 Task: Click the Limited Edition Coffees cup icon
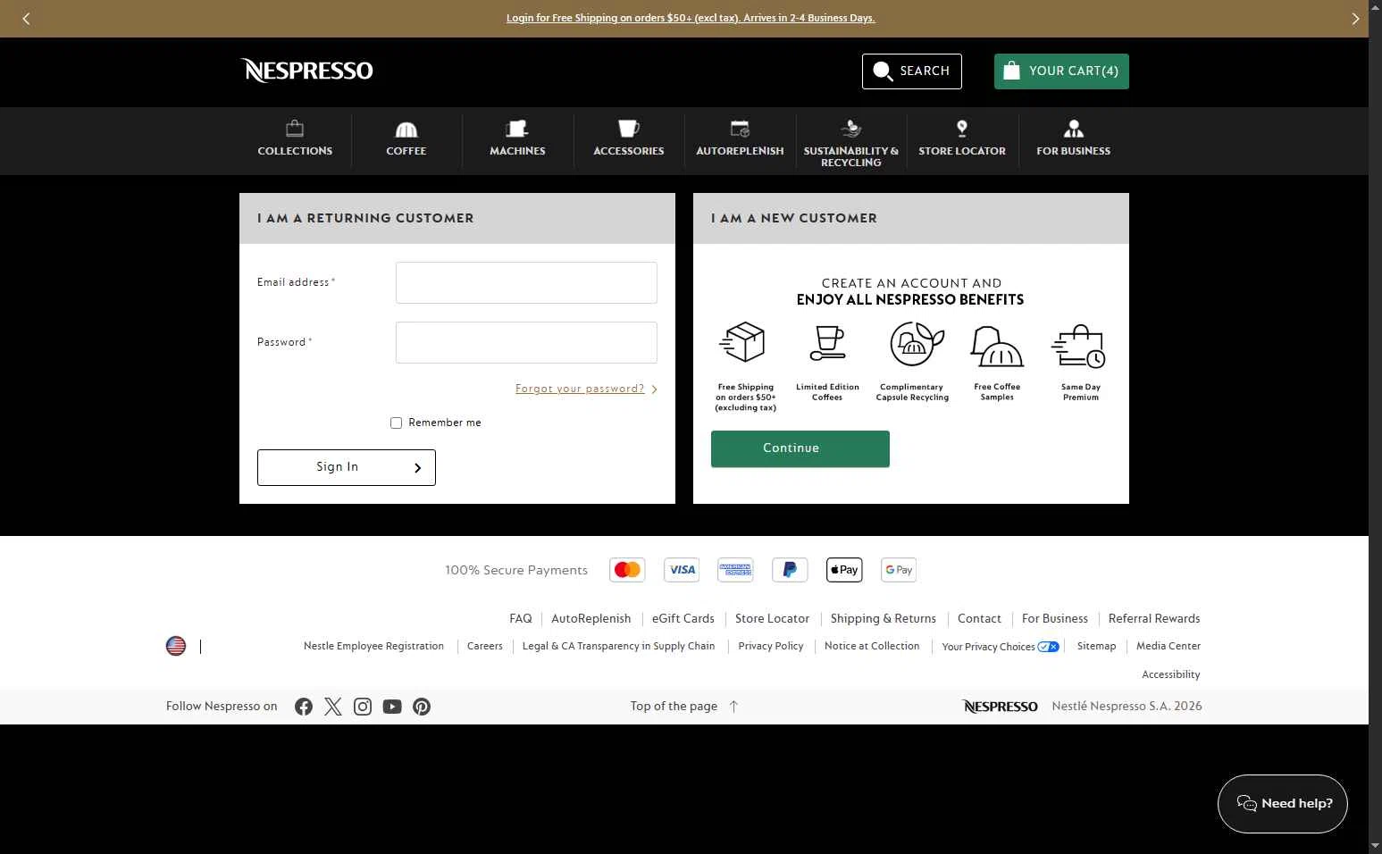pos(827,342)
